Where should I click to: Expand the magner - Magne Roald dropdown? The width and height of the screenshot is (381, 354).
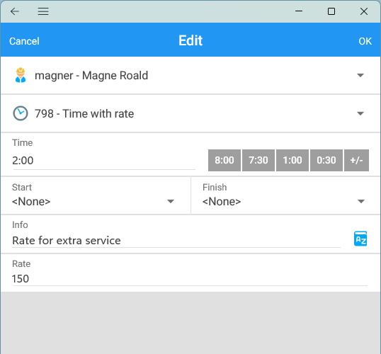(x=360, y=75)
